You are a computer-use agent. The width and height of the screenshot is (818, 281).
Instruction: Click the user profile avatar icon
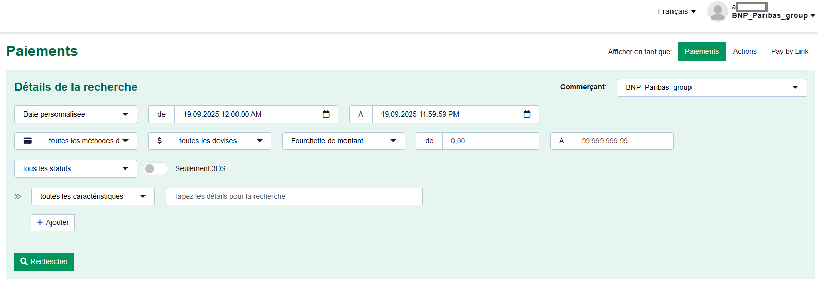click(x=717, y=11)
